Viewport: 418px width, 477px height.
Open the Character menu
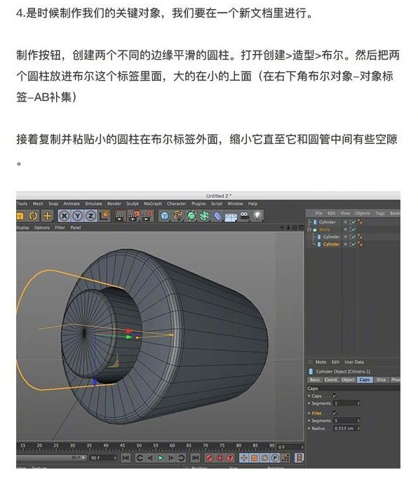177,203
